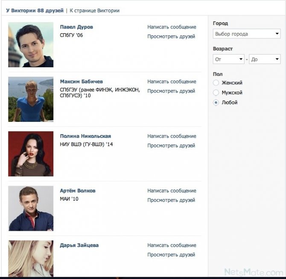This screenshot has height=279, width=286.
Task: Click Максим Бабичев's profile photo
Action: [31, 99]
